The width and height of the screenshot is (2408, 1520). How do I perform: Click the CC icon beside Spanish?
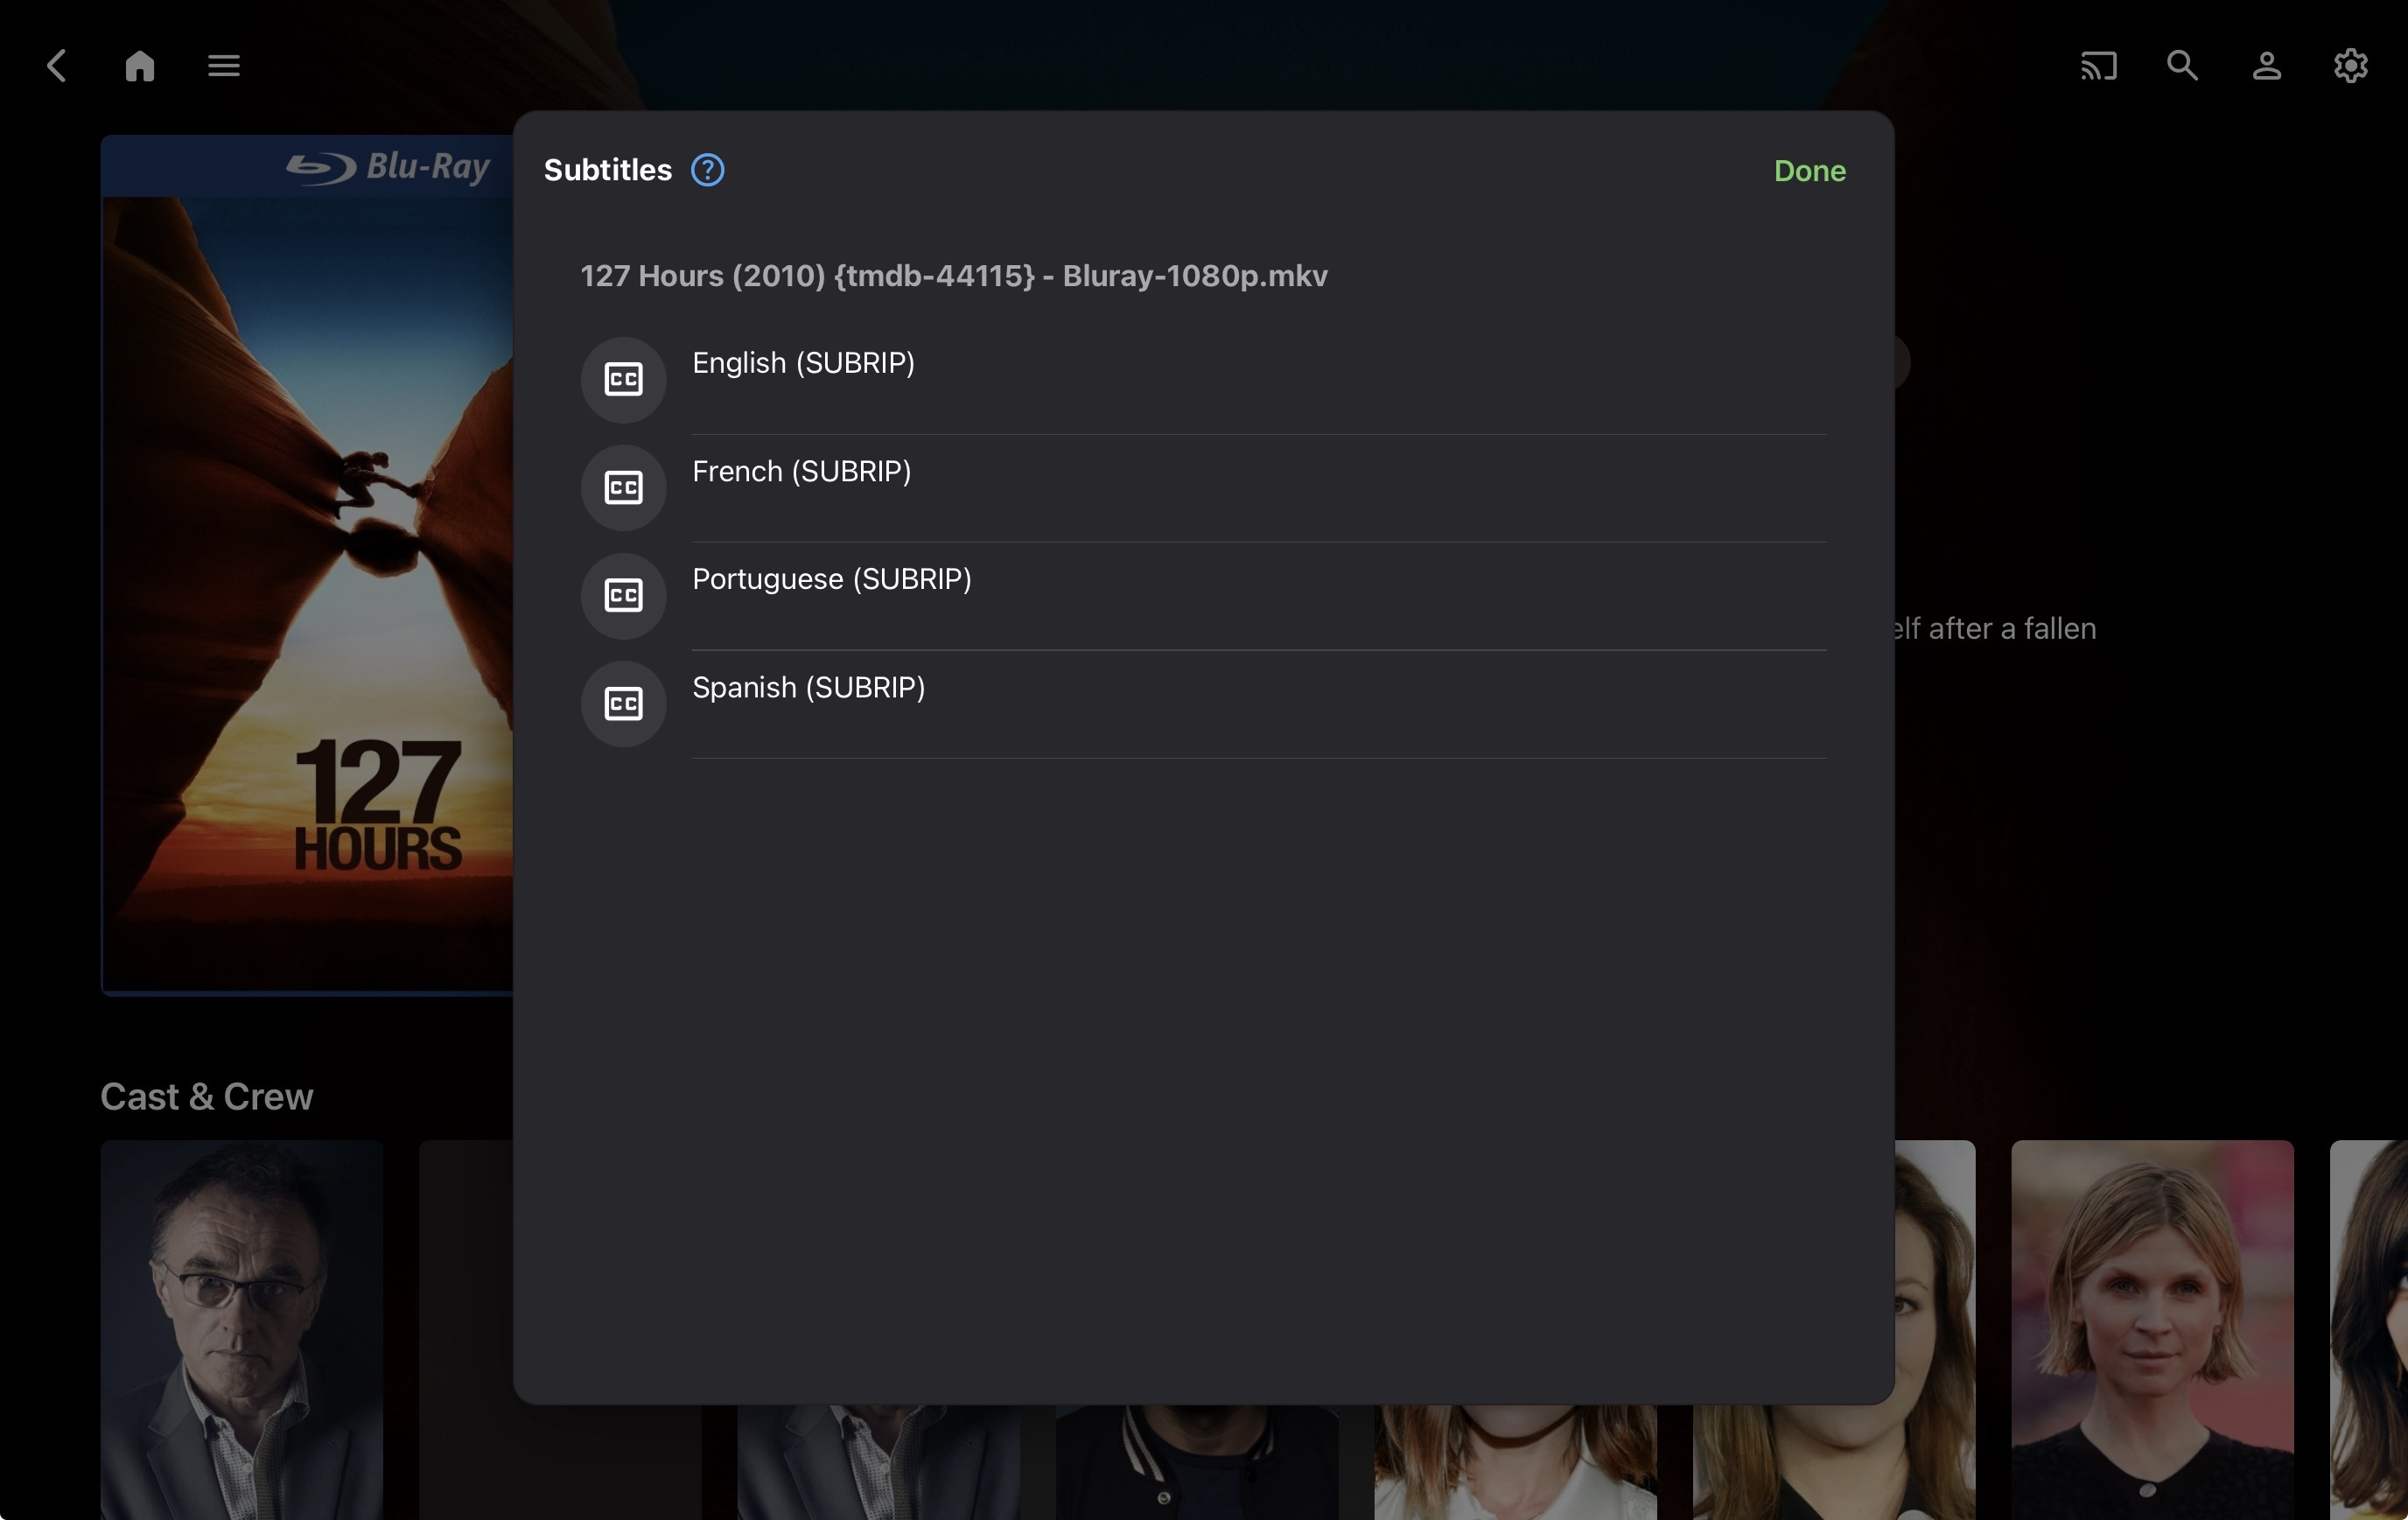coord(623,703)
